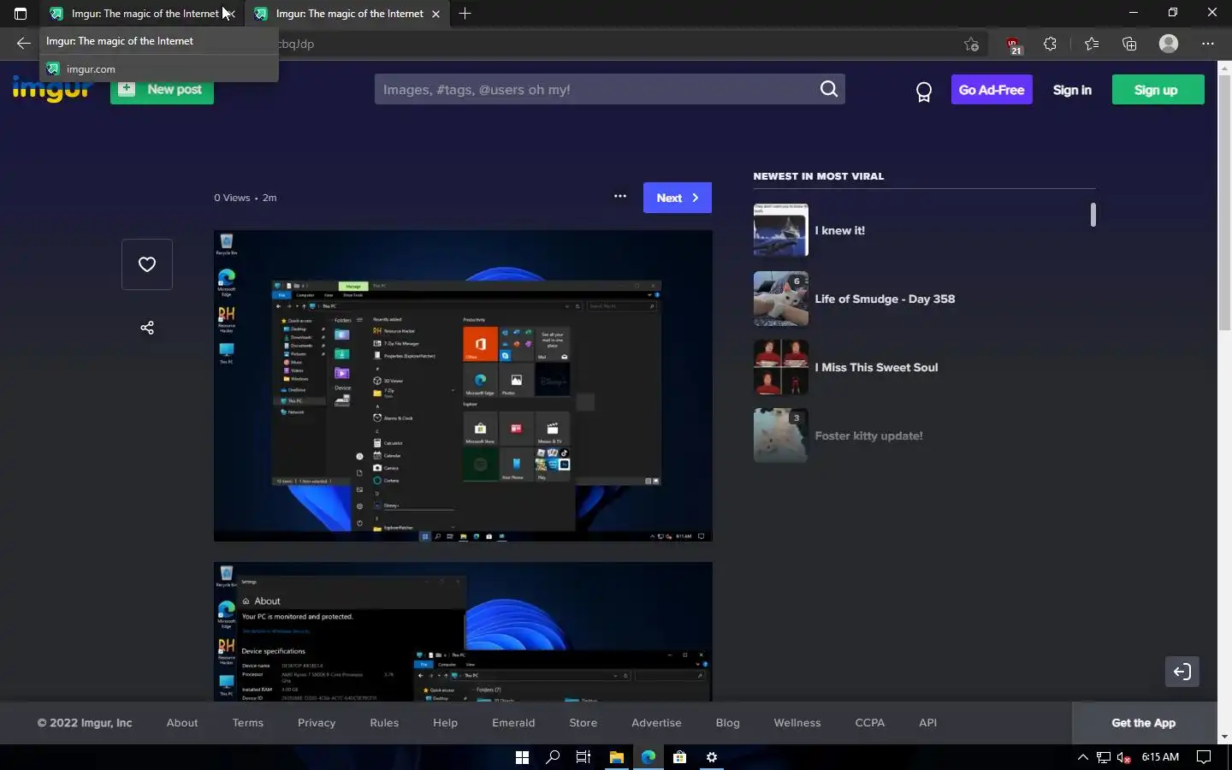
Task: Open Edge settings and more menu
Action: tap(1207, 44)
